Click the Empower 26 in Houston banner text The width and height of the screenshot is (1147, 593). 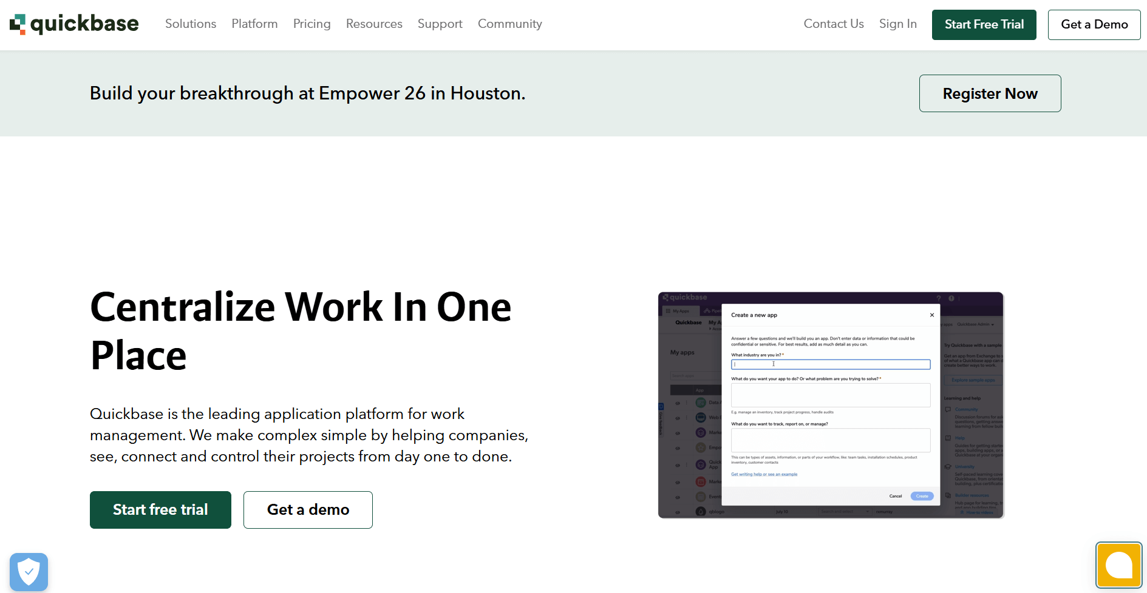(x=307, y=93)
